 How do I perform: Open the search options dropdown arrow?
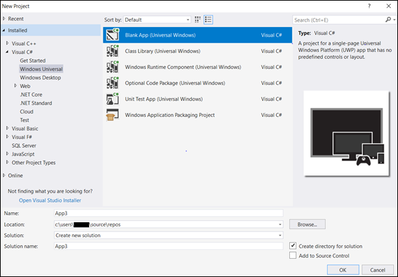click(394, 20)
